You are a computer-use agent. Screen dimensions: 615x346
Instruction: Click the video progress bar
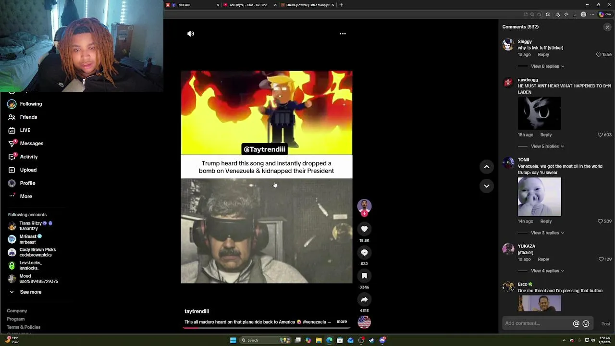(266, 328)
